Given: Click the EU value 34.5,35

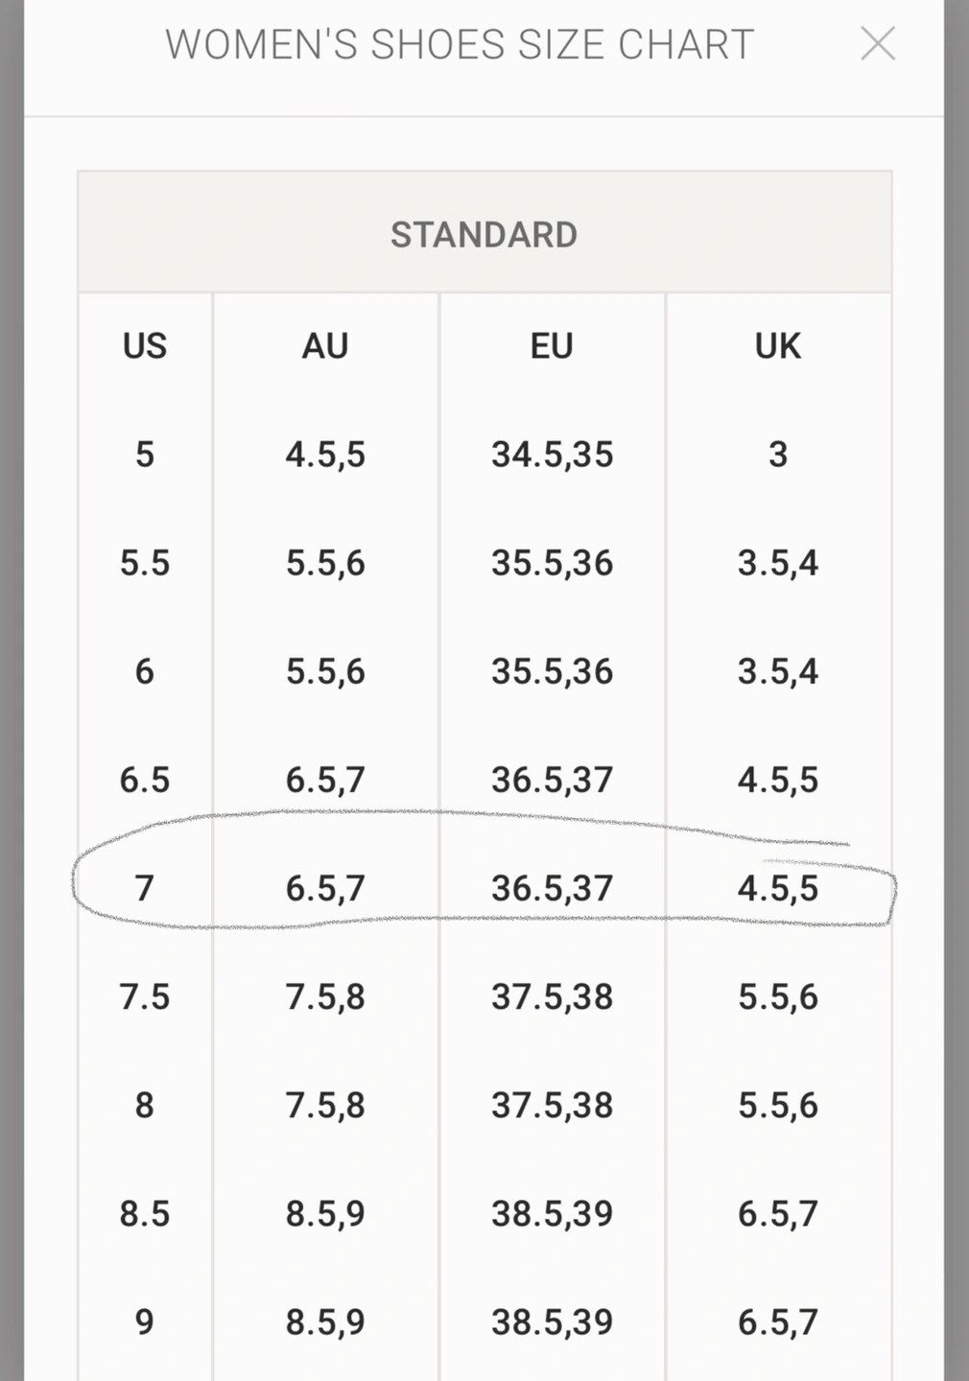Looking at the screenshot, I should coord(552,455).
